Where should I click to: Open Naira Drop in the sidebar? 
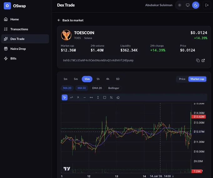click(x=25, y=49)
